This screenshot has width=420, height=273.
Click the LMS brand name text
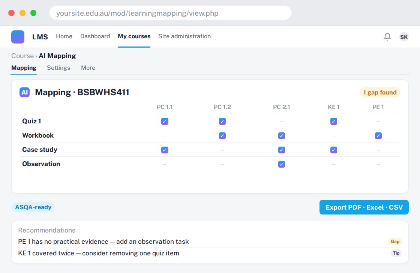click(40, 37)
